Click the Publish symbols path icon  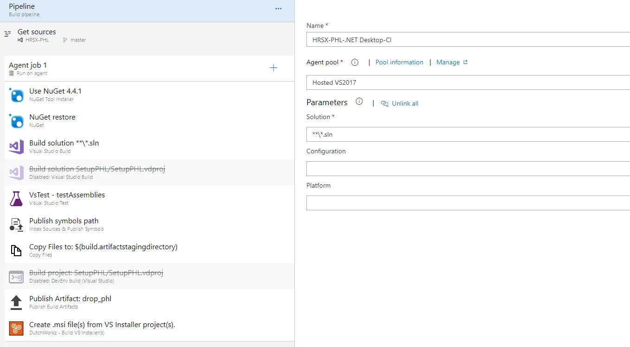pos(17,225)
